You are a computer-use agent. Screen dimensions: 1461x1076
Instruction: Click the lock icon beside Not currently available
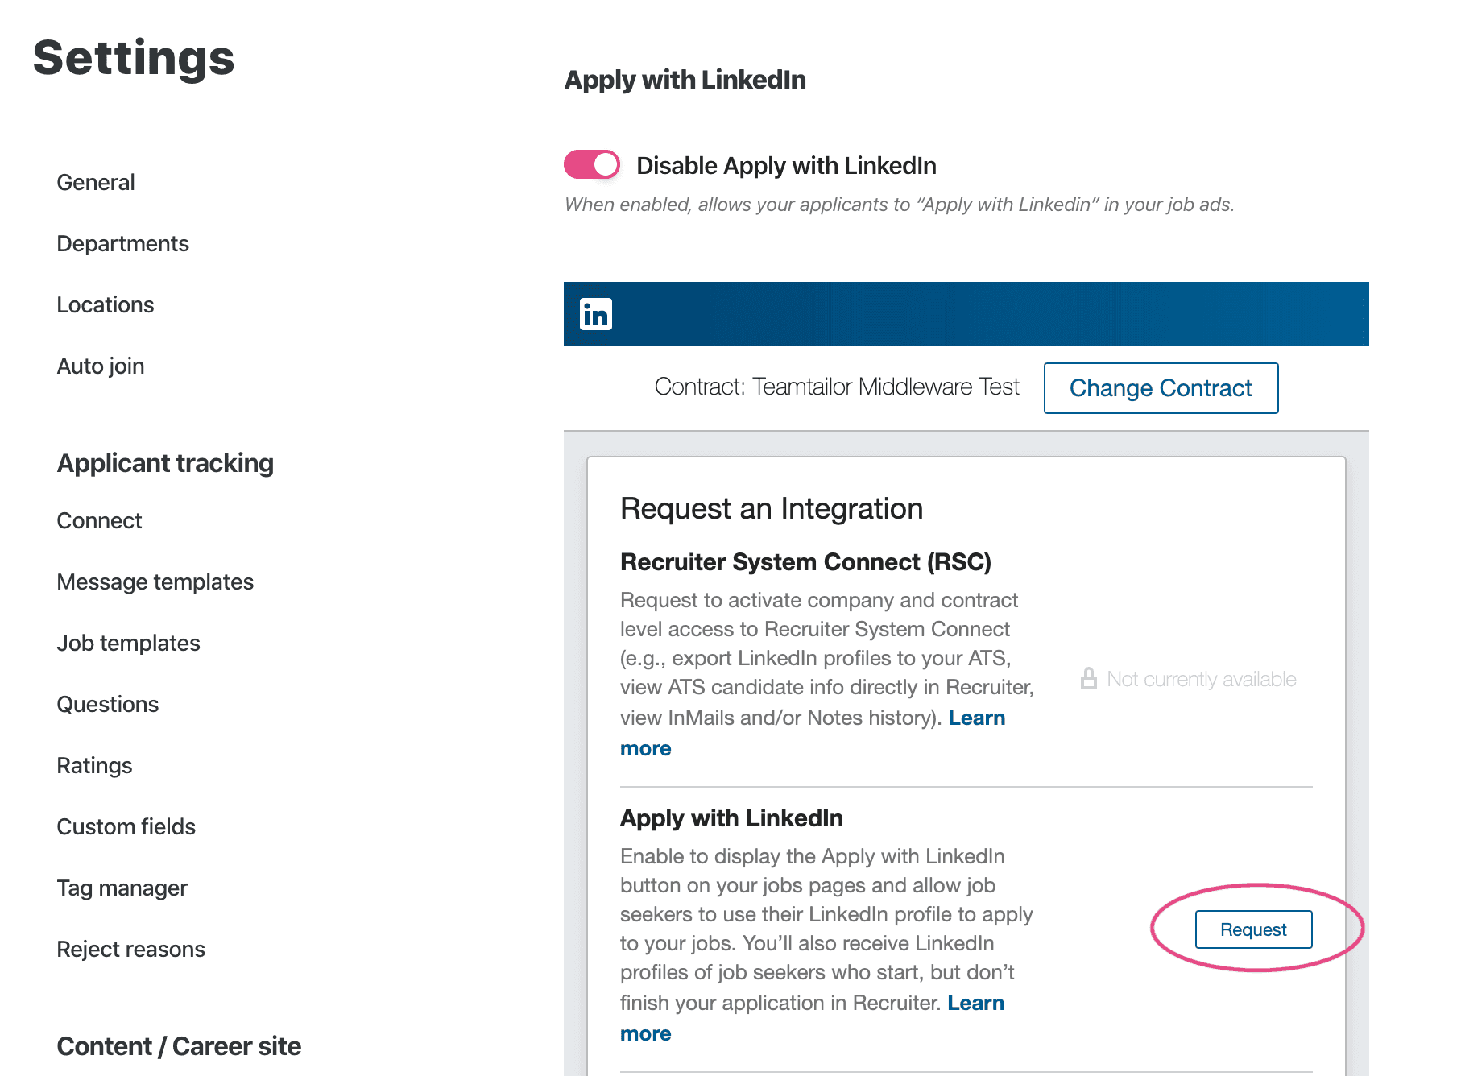[1089, 678]
